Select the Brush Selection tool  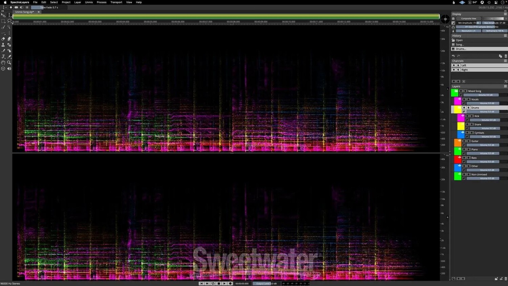3,27
